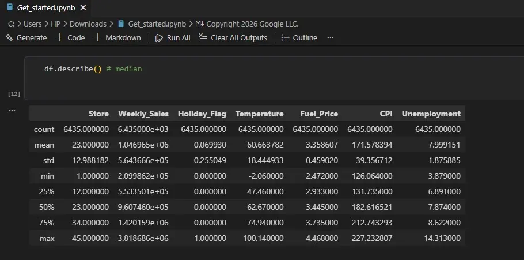Click the mean row label
524x260 pixels.
(44, 145)
